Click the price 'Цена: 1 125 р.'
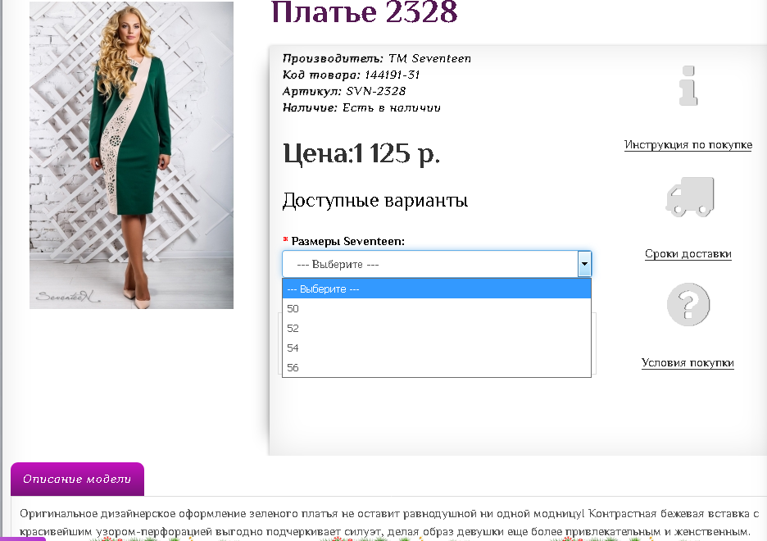767x541 pixels. [361, 153]
